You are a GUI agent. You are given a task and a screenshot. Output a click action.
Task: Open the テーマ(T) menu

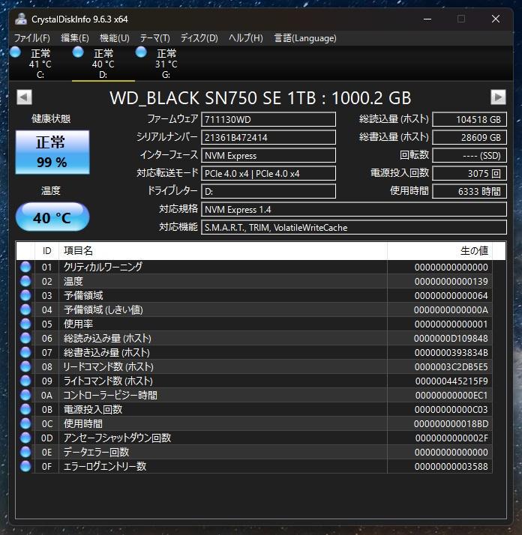(155, 38)
